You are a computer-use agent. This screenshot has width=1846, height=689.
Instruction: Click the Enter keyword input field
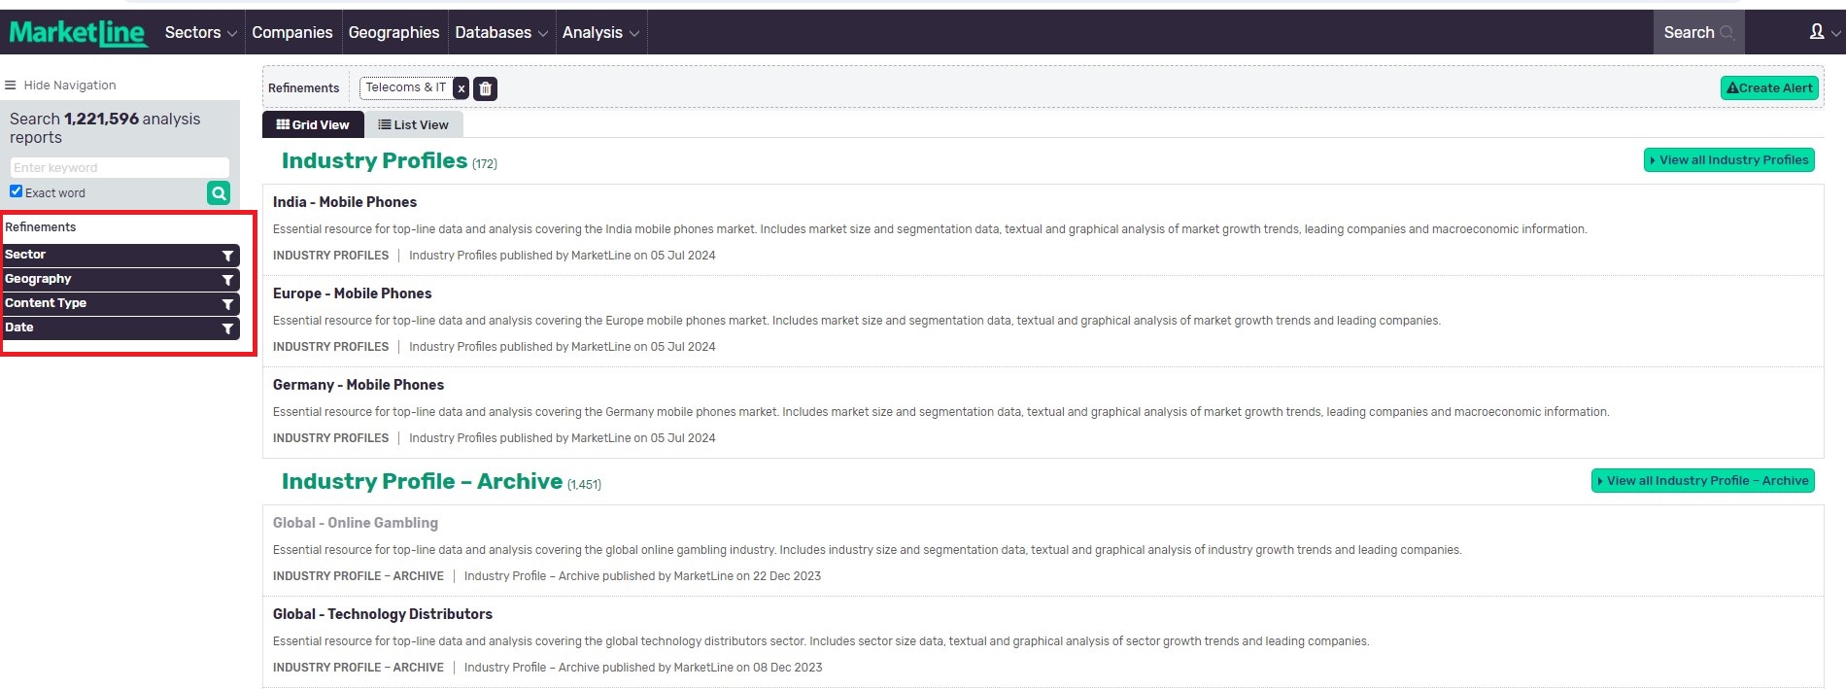(x=120, y=167)
